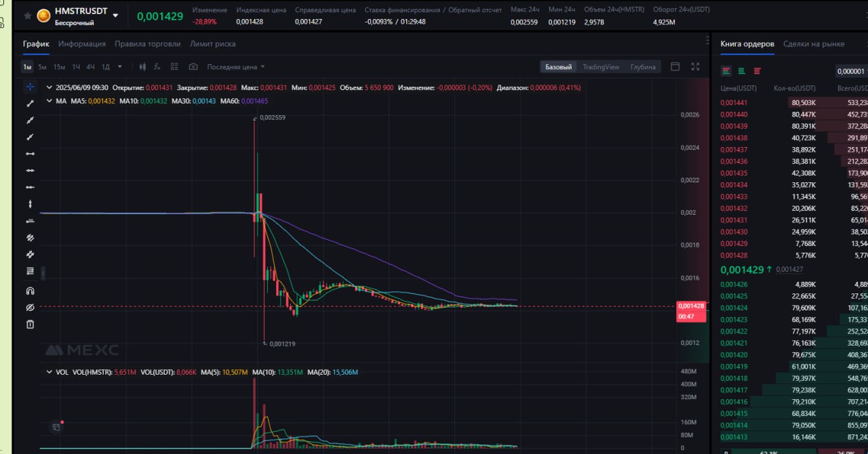Open more timeframe options arrow
This screenshot has width=868, height=454.
click(x=120, y=66)
